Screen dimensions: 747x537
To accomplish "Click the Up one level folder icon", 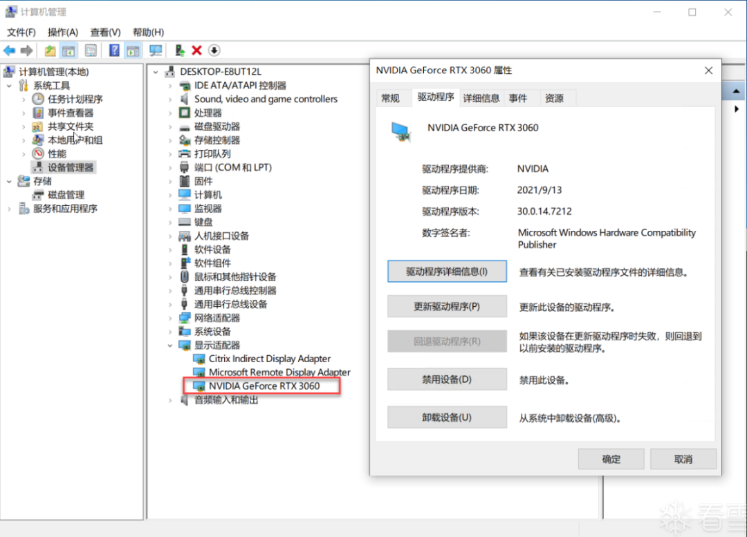I will pyautogui.click(x=50, y=50).
